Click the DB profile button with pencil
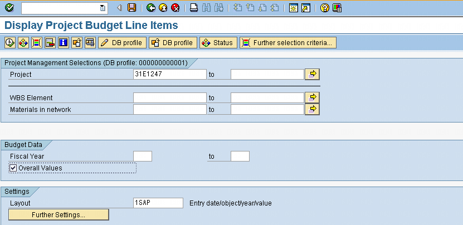463x225 pixels. click(122, 43)
